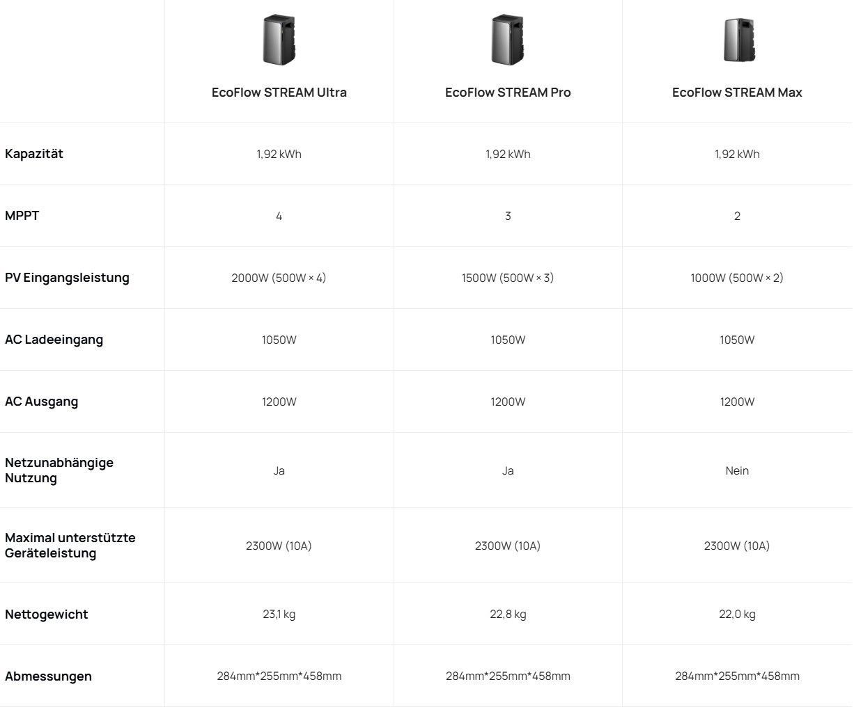Click the 1500W (500W × 3) cell

[508, 278]
